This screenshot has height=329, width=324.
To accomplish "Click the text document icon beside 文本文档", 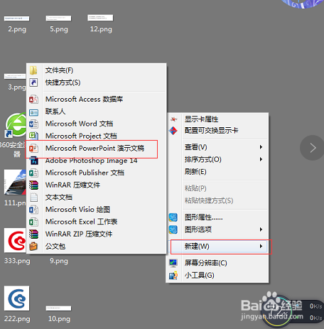I will 33,198.
